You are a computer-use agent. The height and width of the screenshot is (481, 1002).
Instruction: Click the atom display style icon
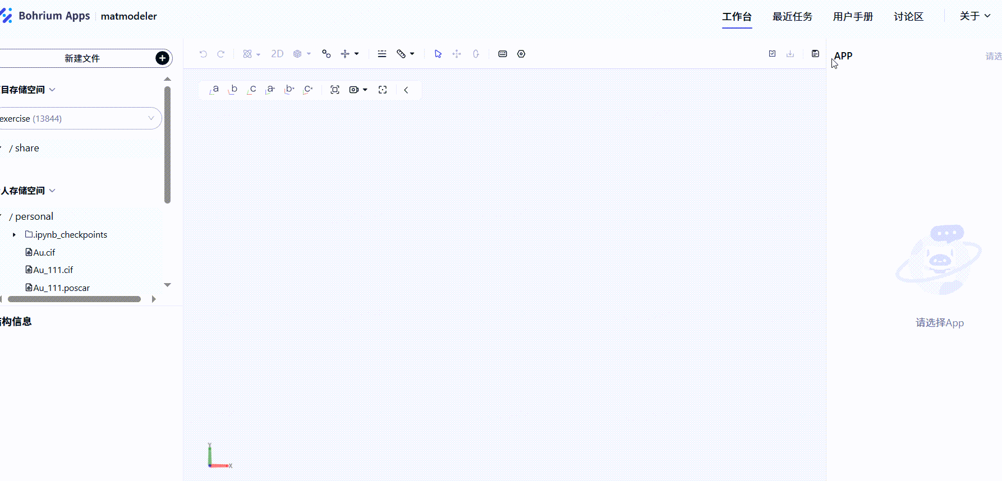click(x=247, y=54)
